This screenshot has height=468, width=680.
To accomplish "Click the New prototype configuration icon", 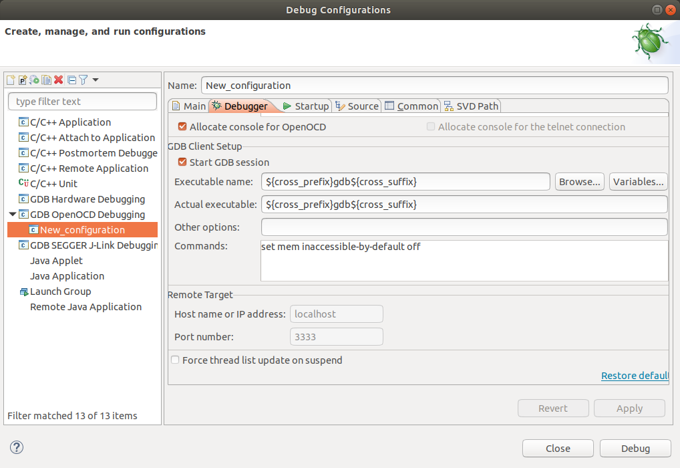I will click(x=23, y=80).
